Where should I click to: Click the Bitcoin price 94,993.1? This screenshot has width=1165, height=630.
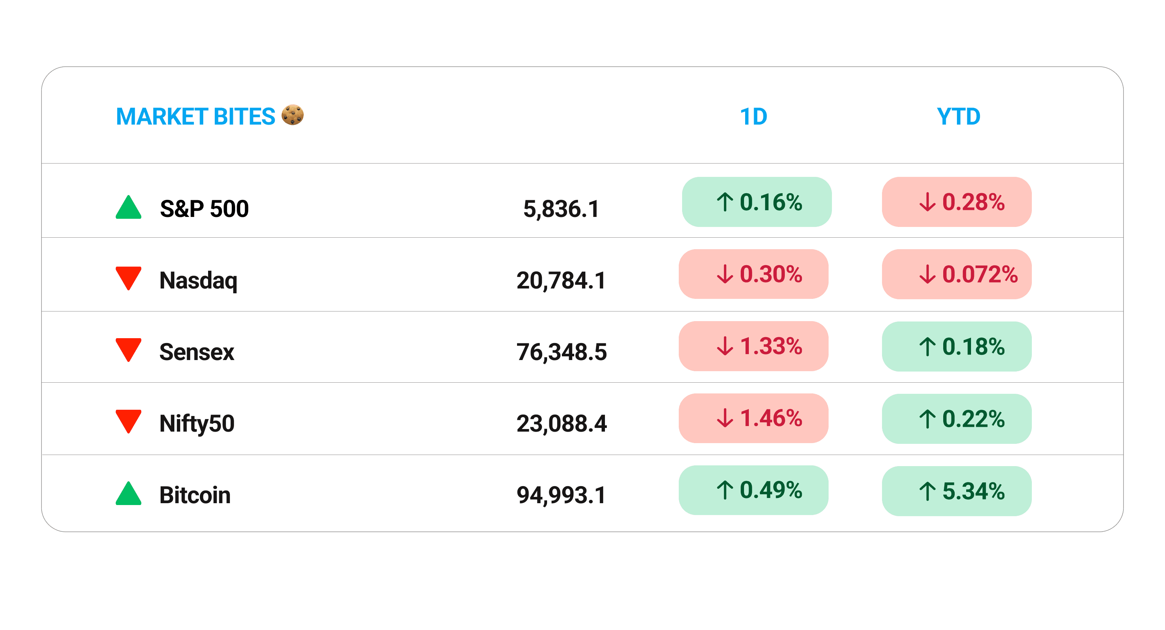point(561,495)
